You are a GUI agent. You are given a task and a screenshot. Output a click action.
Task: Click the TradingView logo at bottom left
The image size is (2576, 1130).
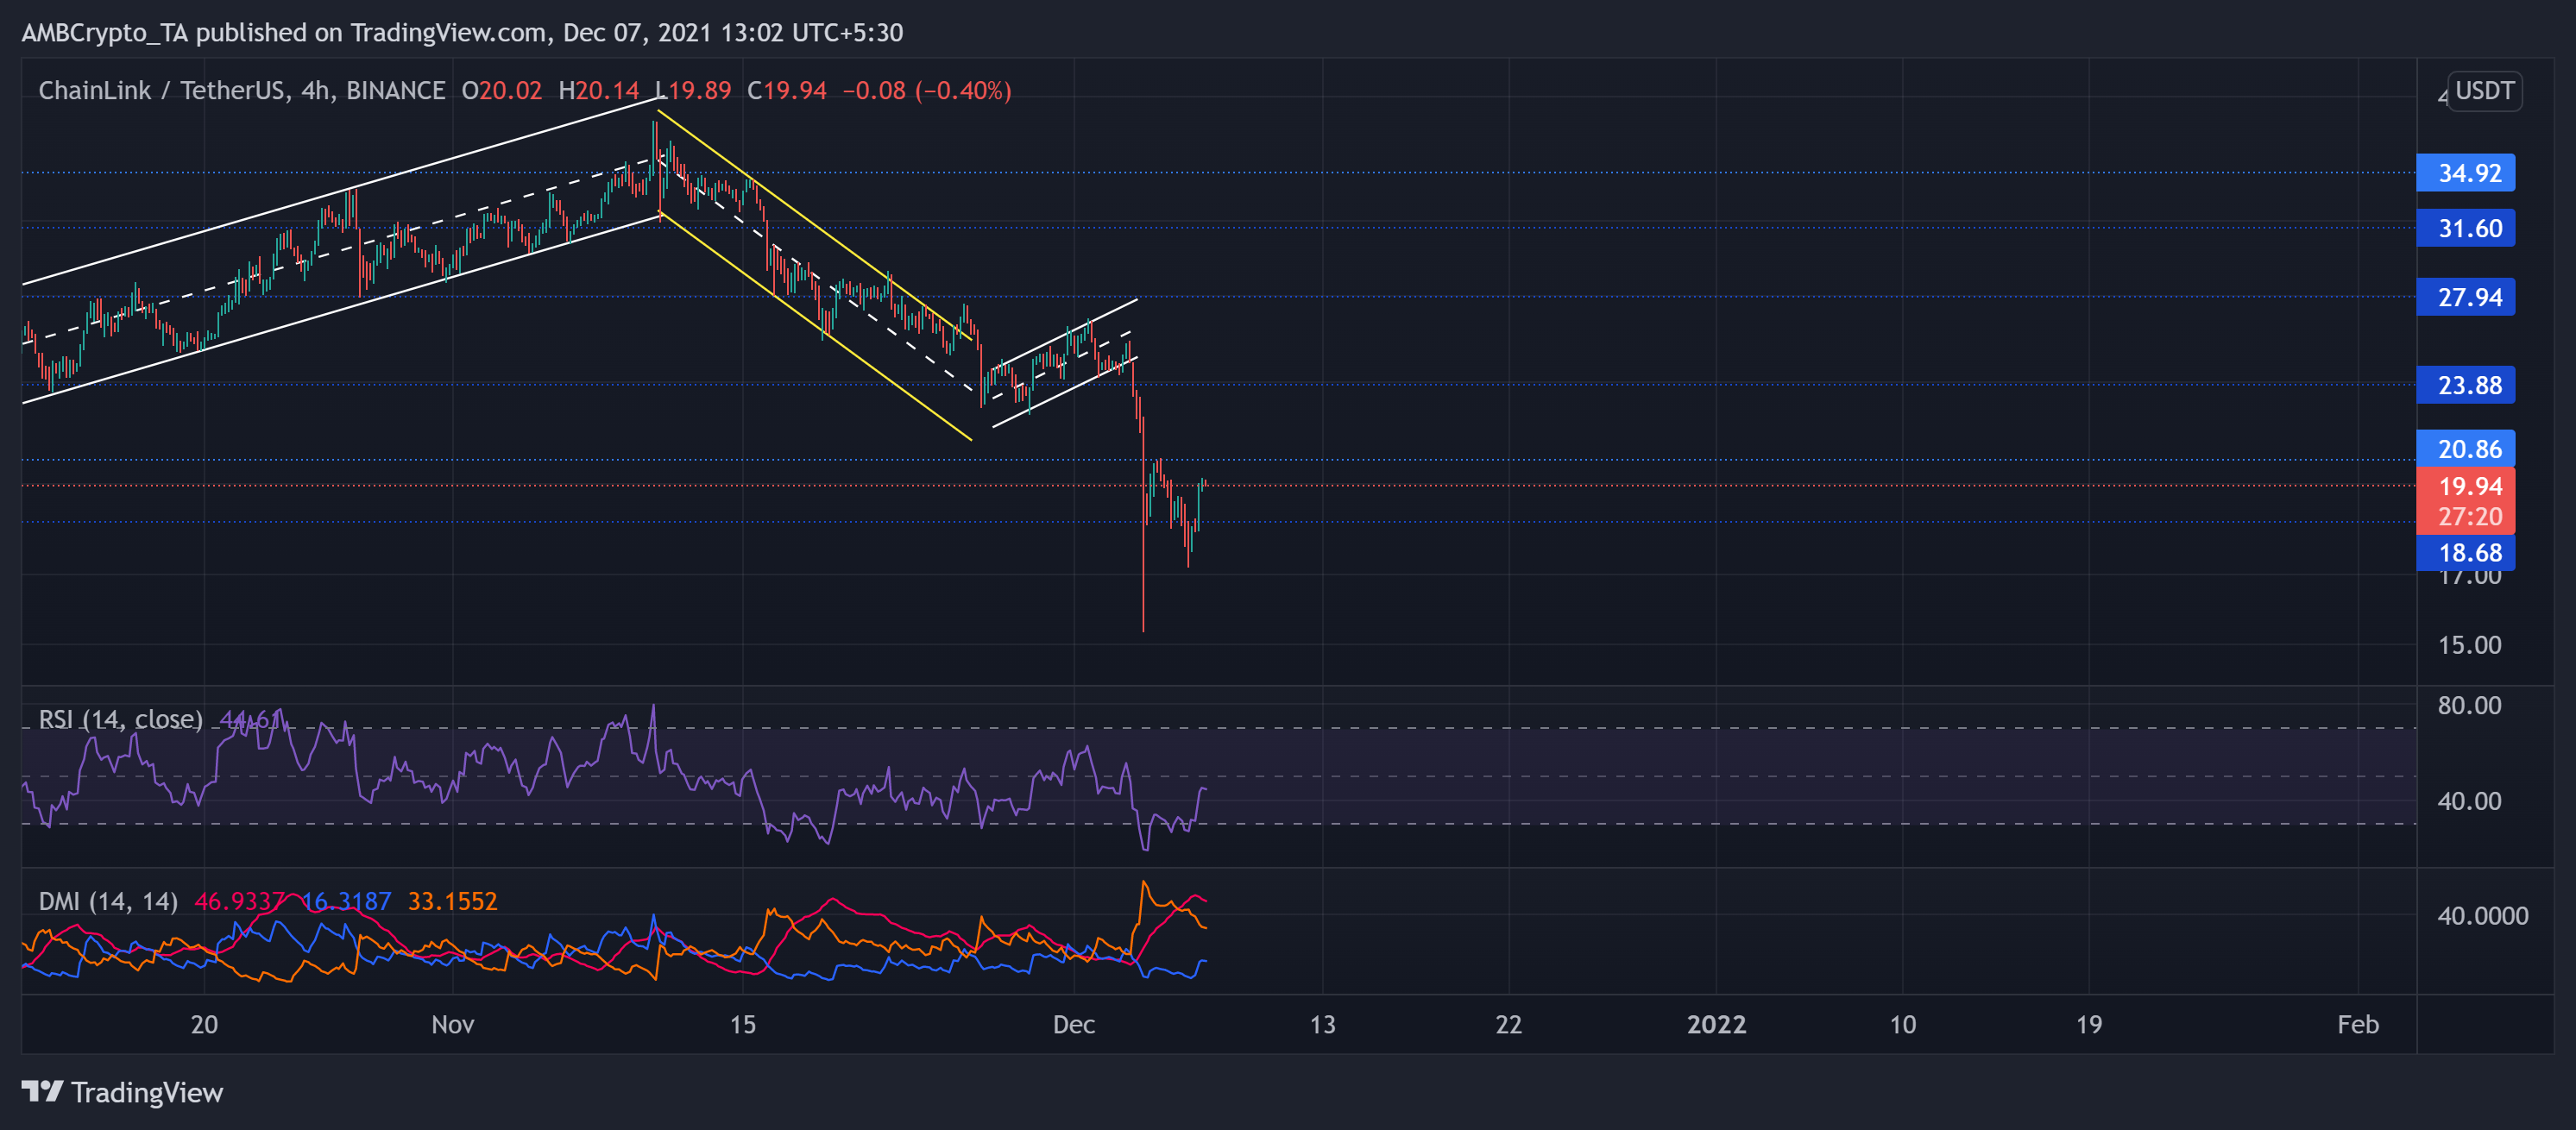(x=125, y=1092)
